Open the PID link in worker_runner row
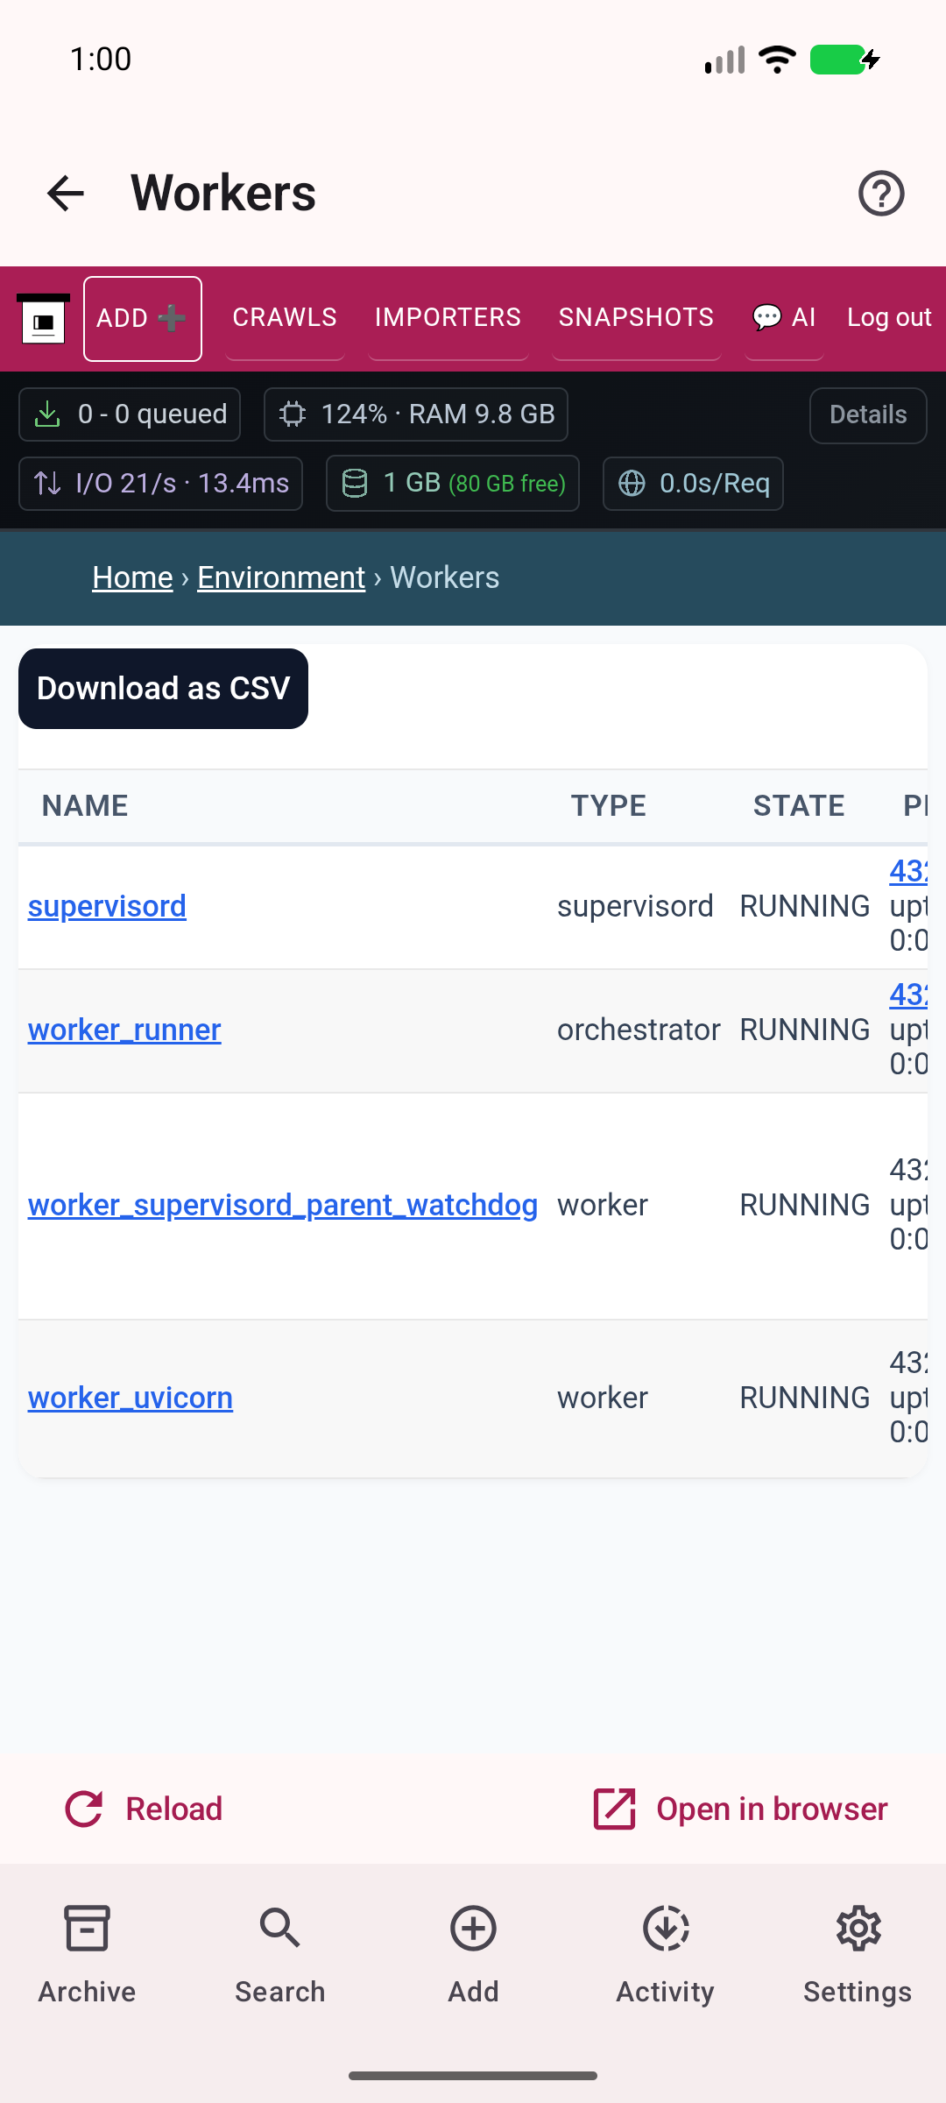This screenshot has width=946, height=2103. [x=908, y=995]
